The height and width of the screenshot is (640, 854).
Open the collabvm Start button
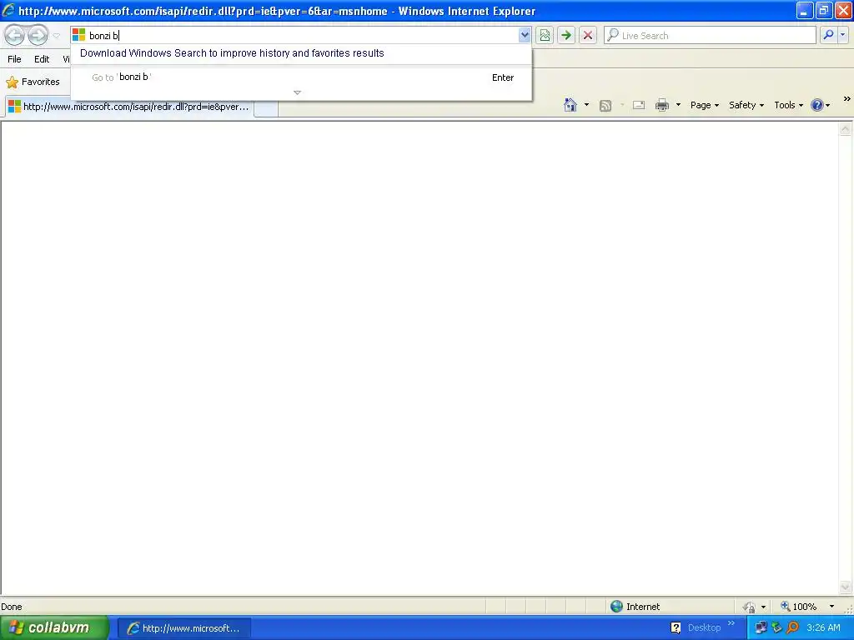point(54,627)
